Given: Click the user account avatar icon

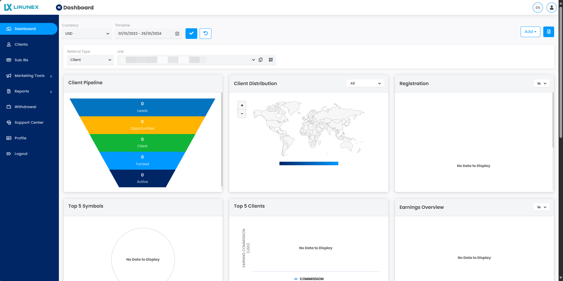Looking at the screenshot, I should coord(551,8).
